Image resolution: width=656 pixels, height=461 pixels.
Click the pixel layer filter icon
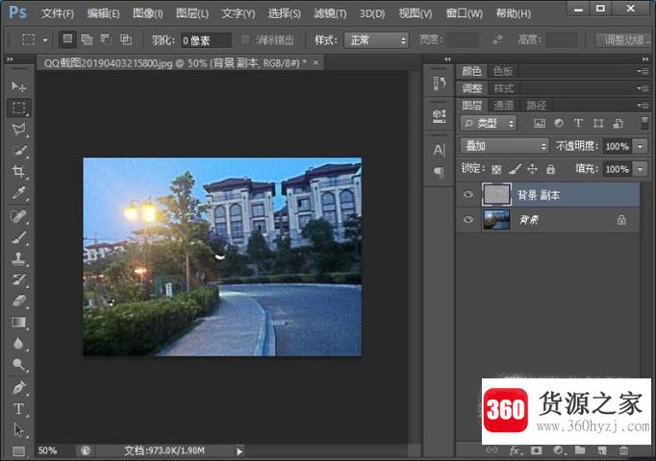[x=540, y=123]
